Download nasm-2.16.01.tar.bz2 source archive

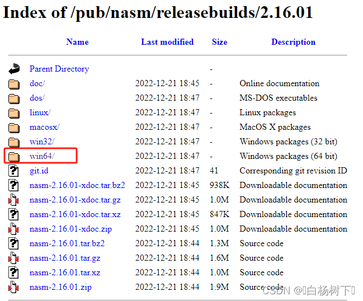coord(67,243)
